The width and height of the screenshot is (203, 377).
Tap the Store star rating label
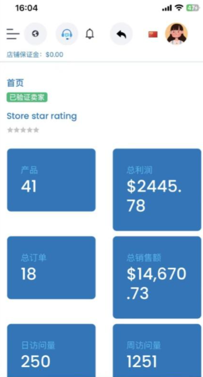click(42, 116)
